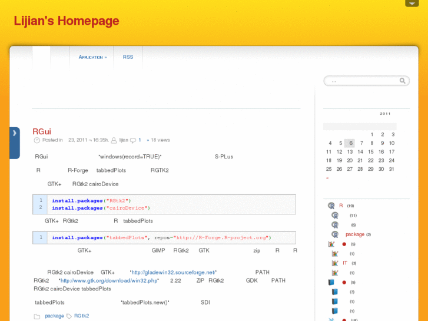Select calendar day 13
Image resolution: width=428 pixels, height=321 pixels.
click(350, 151)
